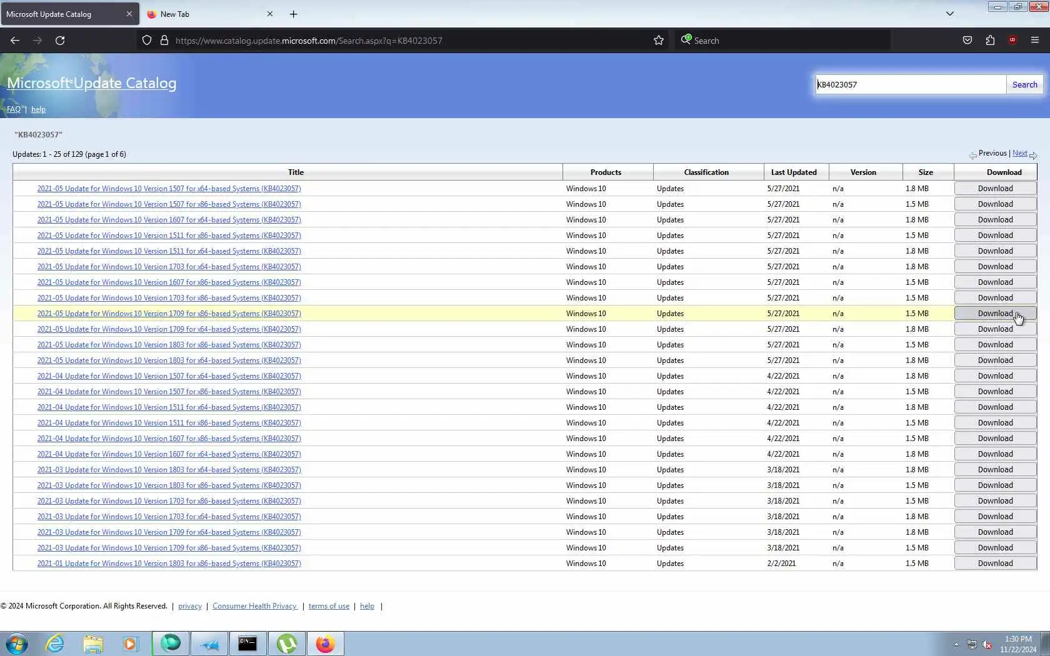Open the help link in the footer
The height and width of the screenshot is (656, 1050).
pos(367,606)
